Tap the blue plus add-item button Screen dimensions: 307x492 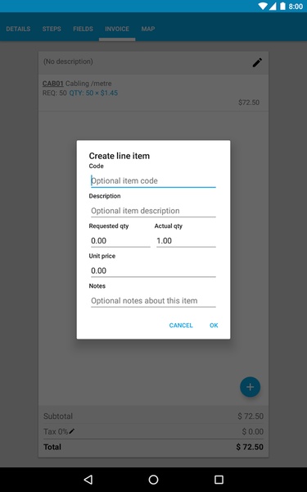click(250, 387)
